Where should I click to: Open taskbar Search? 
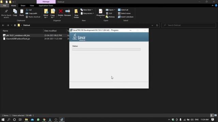pyautogui.click(x=9, y=120)
